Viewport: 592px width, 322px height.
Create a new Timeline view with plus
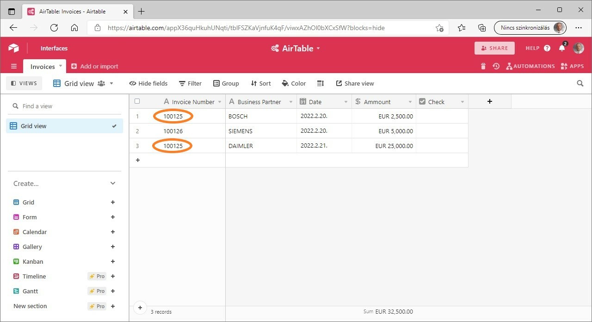click(113, 276)
